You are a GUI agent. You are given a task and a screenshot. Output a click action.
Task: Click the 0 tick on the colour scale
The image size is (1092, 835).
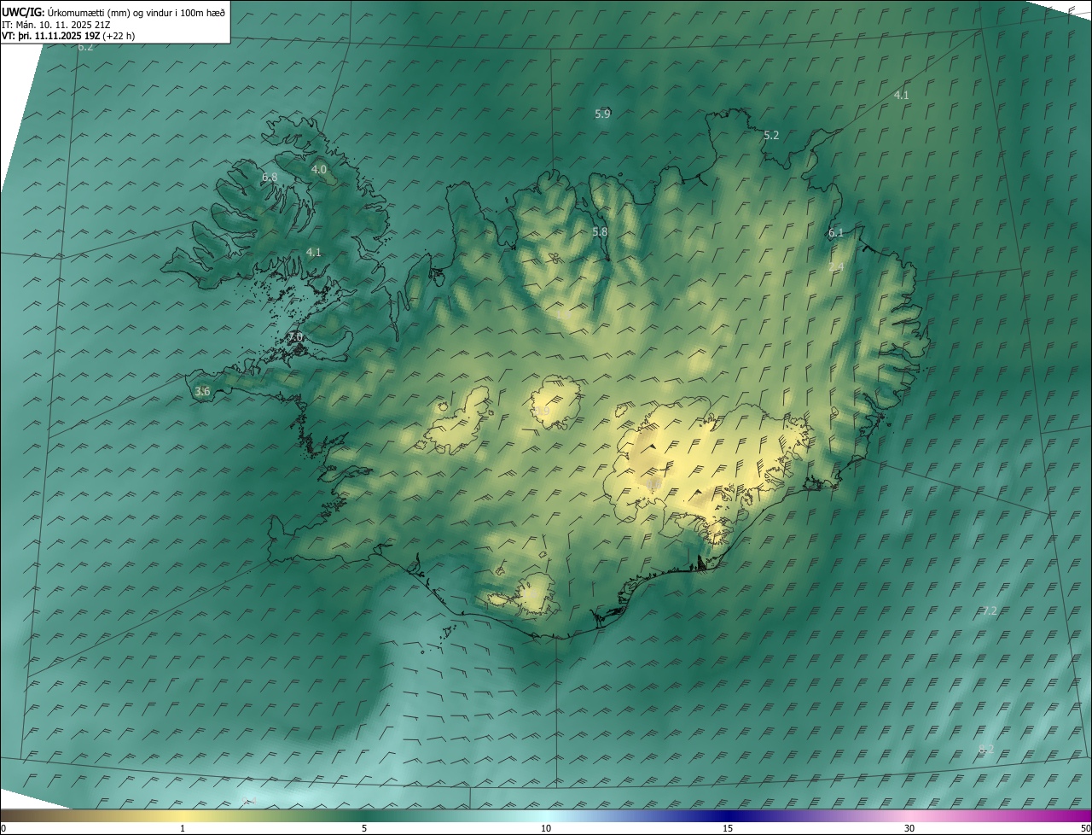3,828
